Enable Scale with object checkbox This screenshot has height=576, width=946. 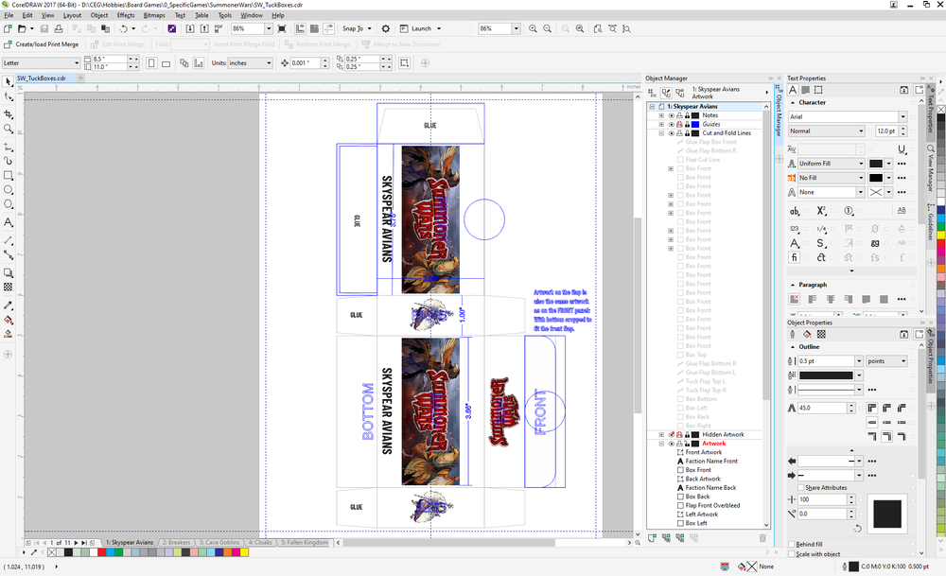point(792,553)
